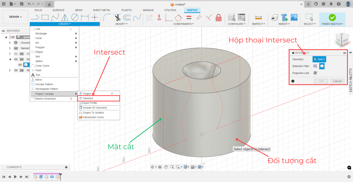Show the Origin folder via eye icon
Viewport: 353px width, 182px height.
click(16, 54)
